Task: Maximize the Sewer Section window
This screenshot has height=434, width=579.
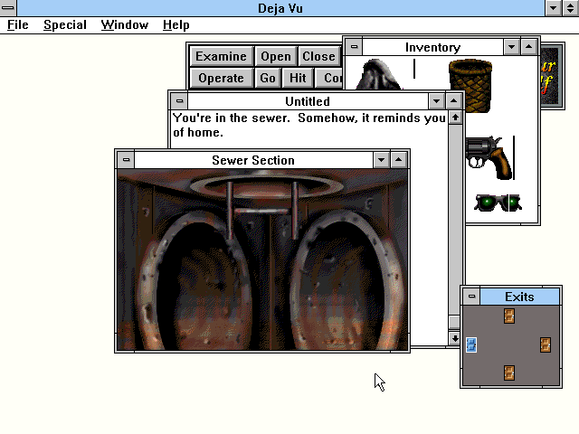Action: (x=399, y=160)
